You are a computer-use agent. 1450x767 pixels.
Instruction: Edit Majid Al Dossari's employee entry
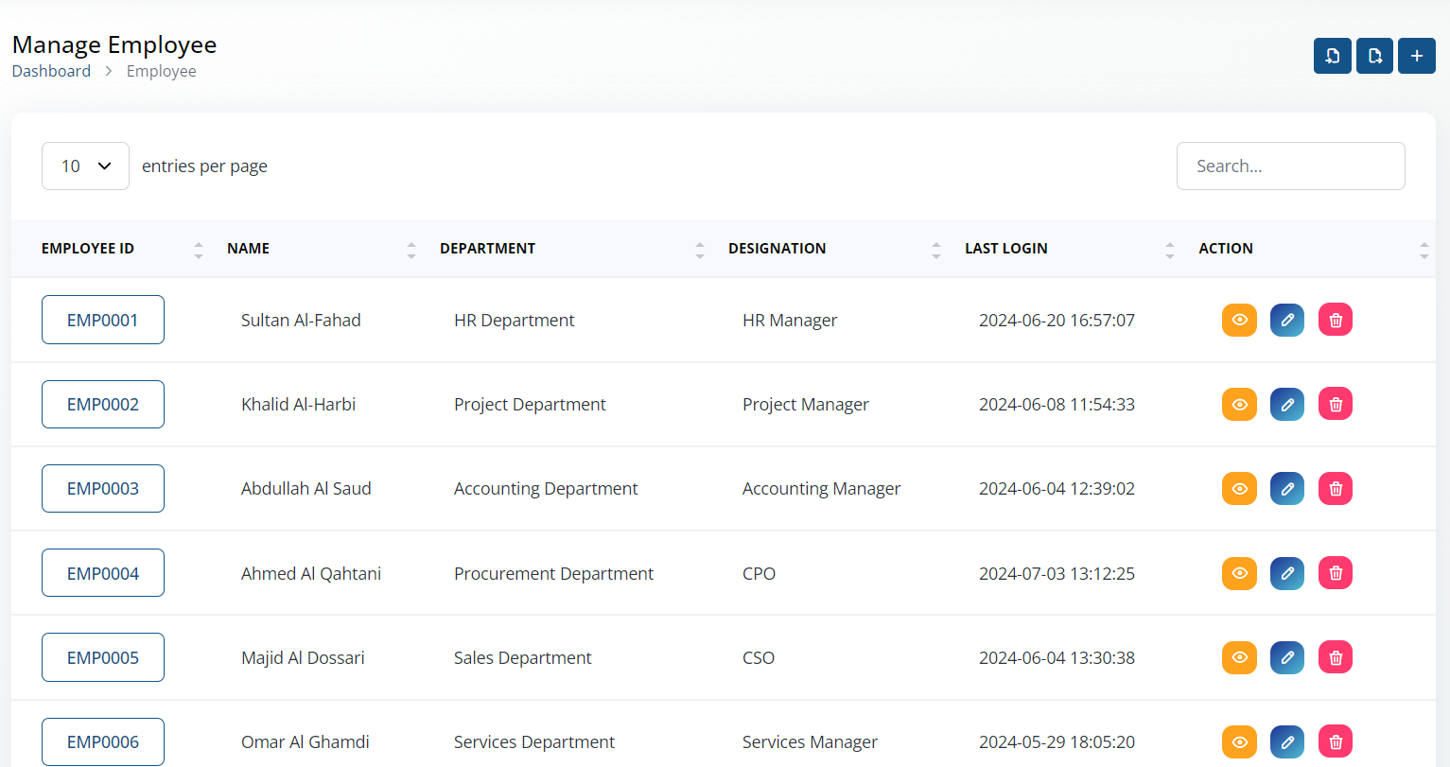pos(1287,657)
